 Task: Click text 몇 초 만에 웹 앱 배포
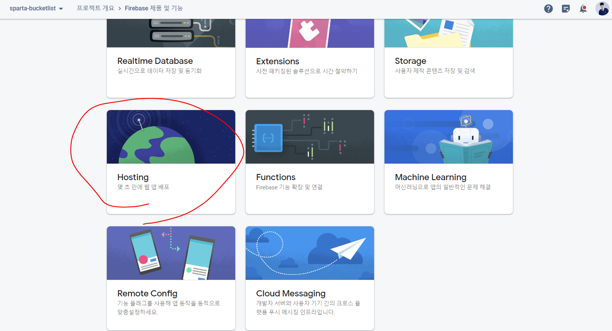point(143,187)
